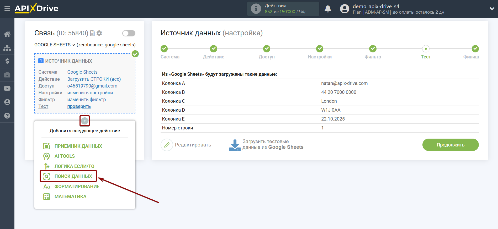Click the Редактировать label

193,145
